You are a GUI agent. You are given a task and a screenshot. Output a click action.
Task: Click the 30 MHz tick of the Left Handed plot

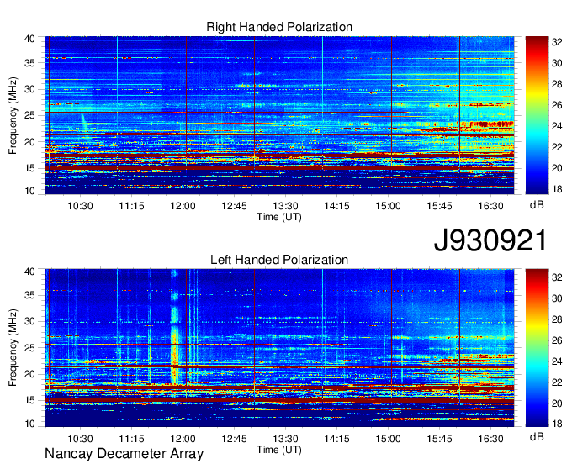click(x=30, y=321)
